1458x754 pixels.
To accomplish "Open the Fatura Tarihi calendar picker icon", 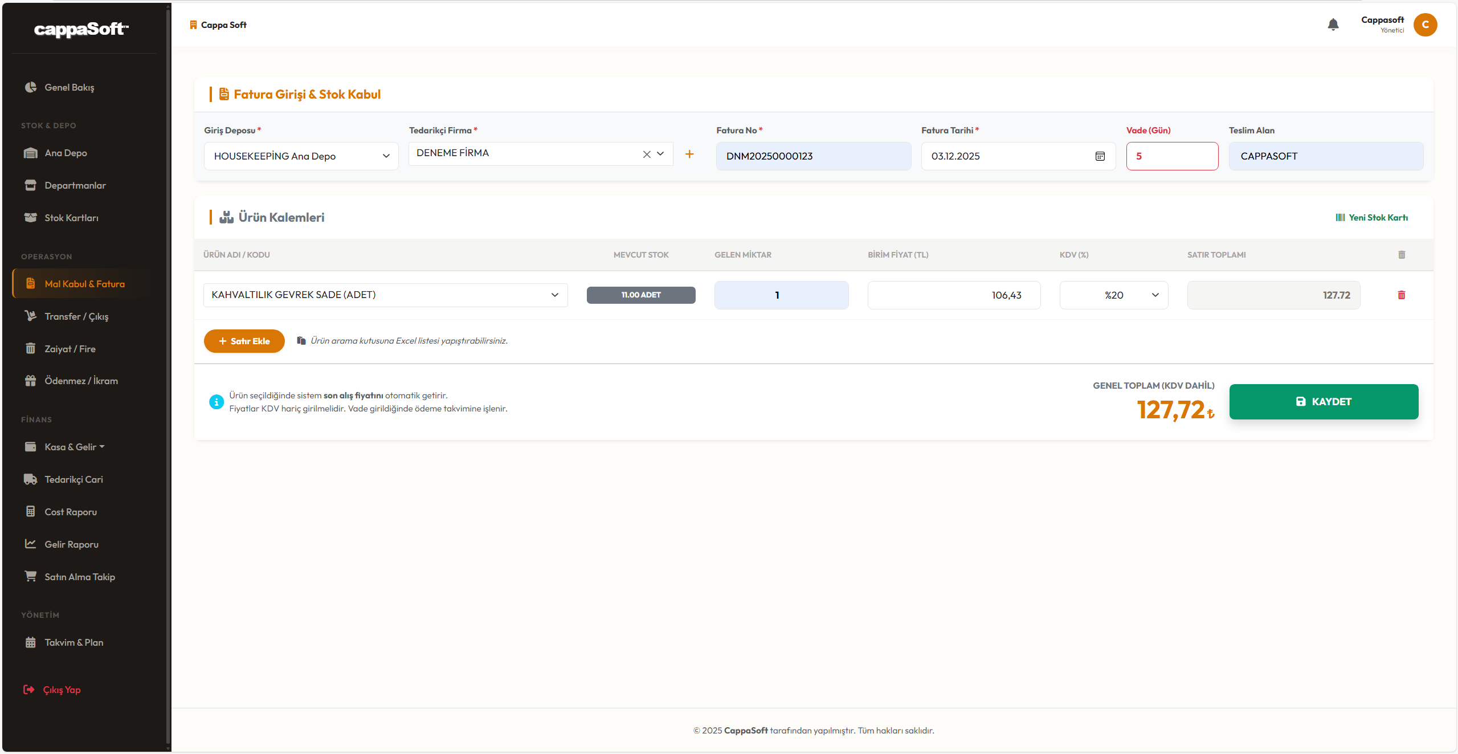I will click(1100, 156).
